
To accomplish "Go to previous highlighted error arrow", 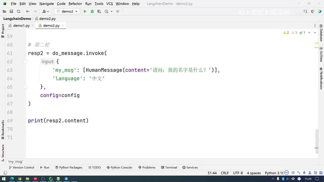I will [309, 33].
